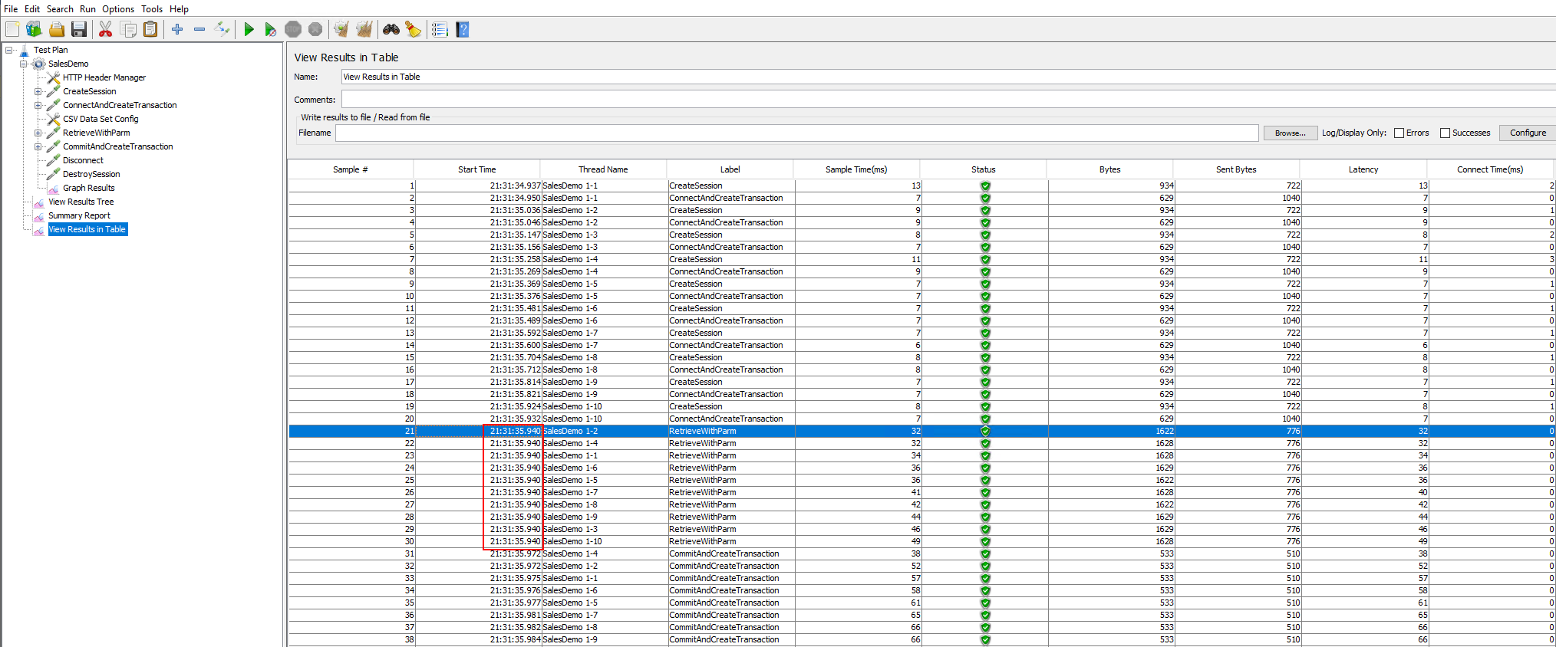
Task: Open the Tools menu
Action: click(x=152, y=9)
